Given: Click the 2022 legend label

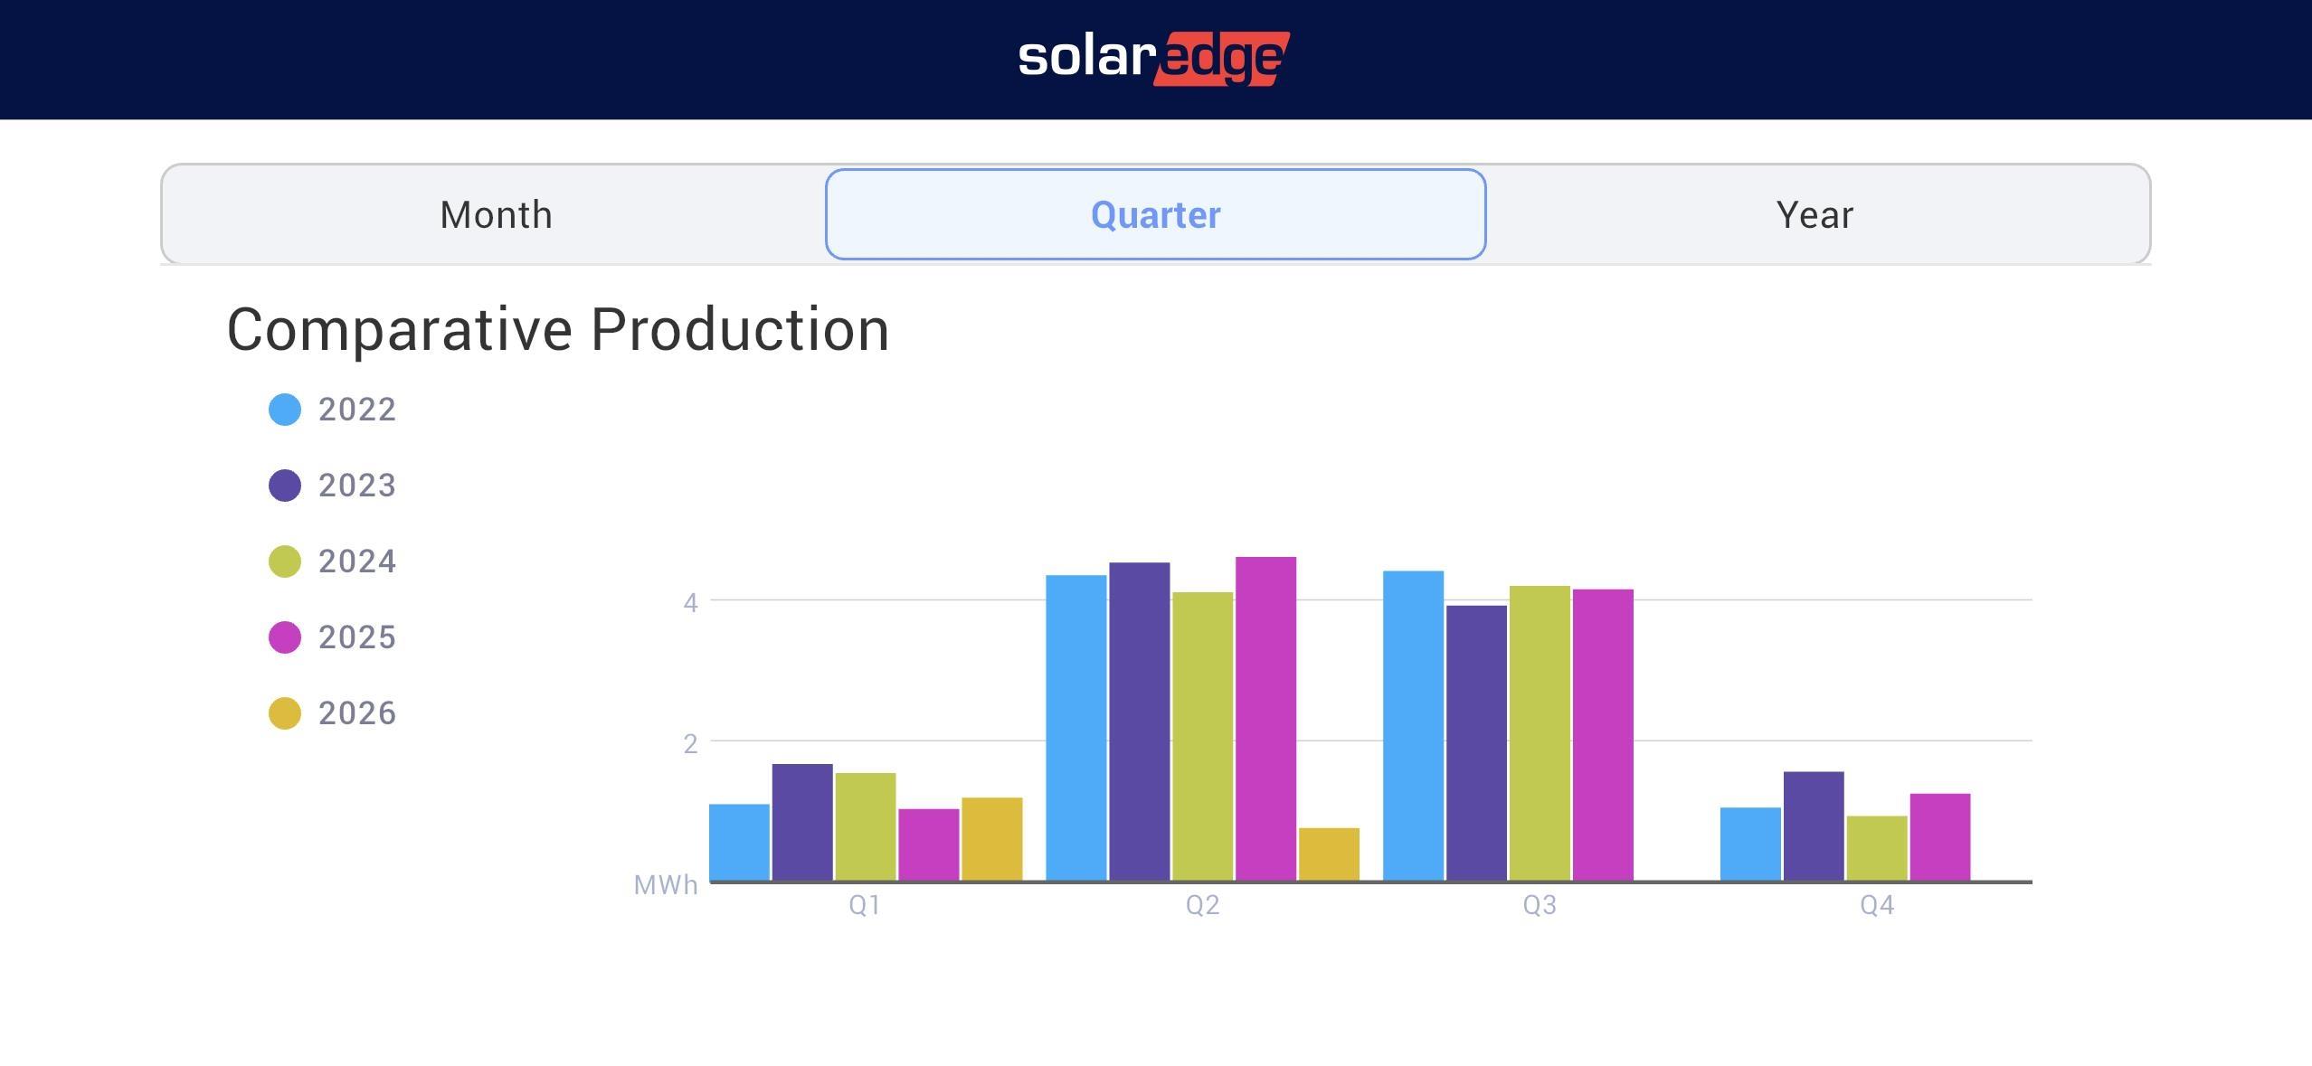Looking at the screenshot, I should (x=357, y=410).
